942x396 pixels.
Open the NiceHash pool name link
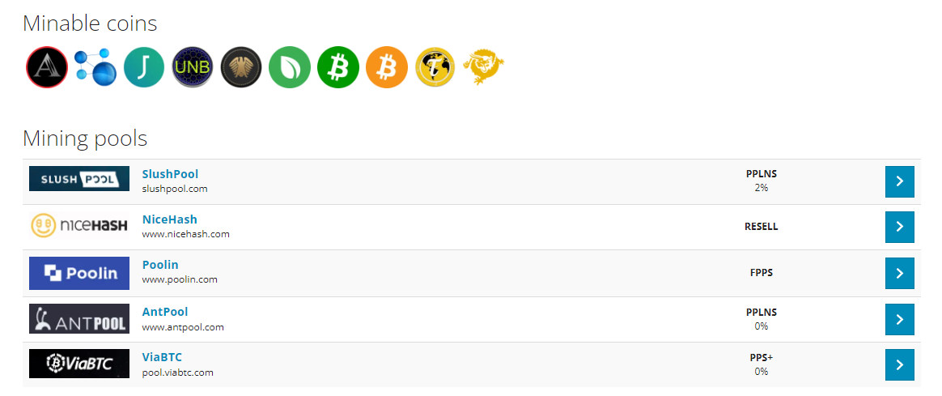pos(169,219)
